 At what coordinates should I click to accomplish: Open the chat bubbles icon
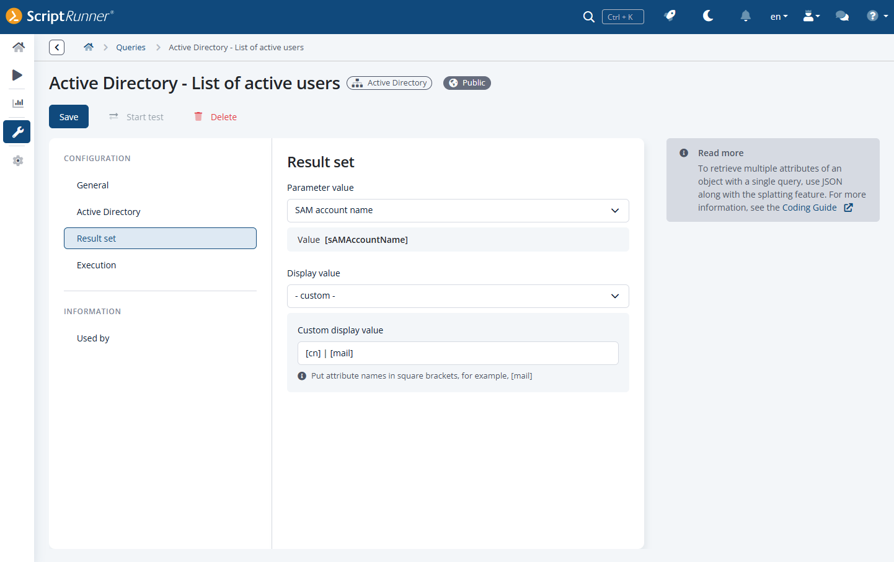pos(842,16)
